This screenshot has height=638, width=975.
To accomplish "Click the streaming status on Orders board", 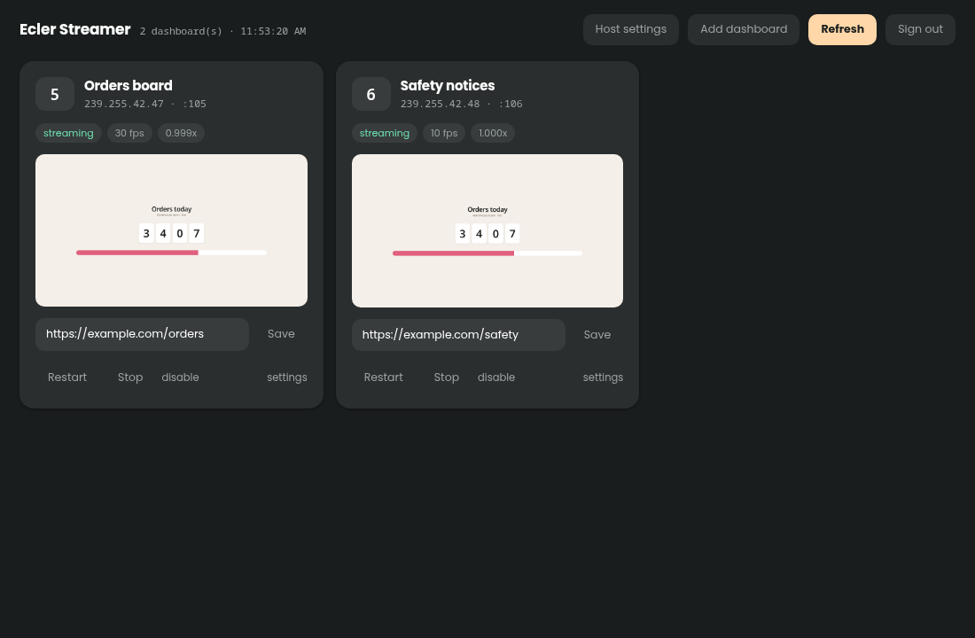I will [68, 133].
